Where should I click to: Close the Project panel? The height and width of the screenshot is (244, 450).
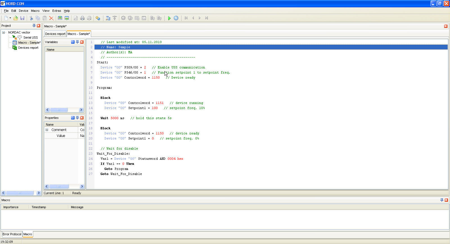(39, 26)
